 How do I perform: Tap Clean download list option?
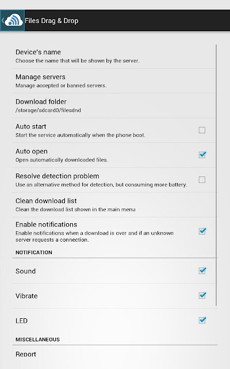114,205
